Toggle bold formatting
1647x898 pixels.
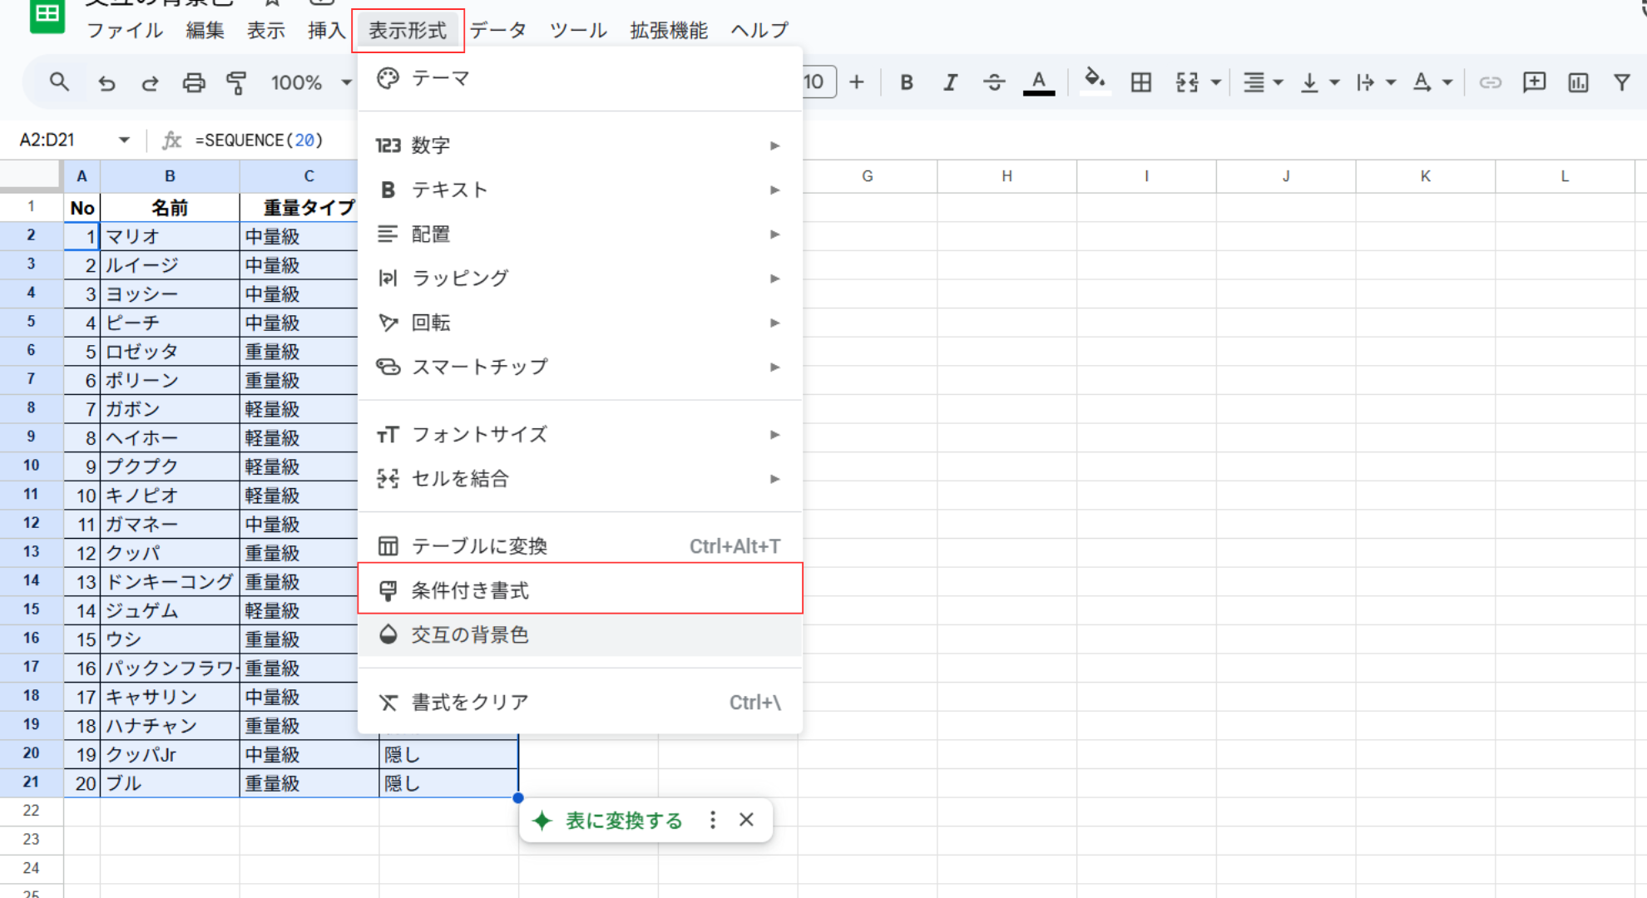[x=907, y=82]
